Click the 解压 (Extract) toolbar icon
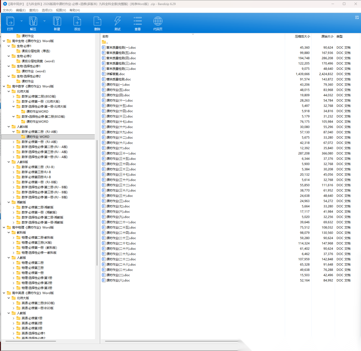 [x=33, y=22]
